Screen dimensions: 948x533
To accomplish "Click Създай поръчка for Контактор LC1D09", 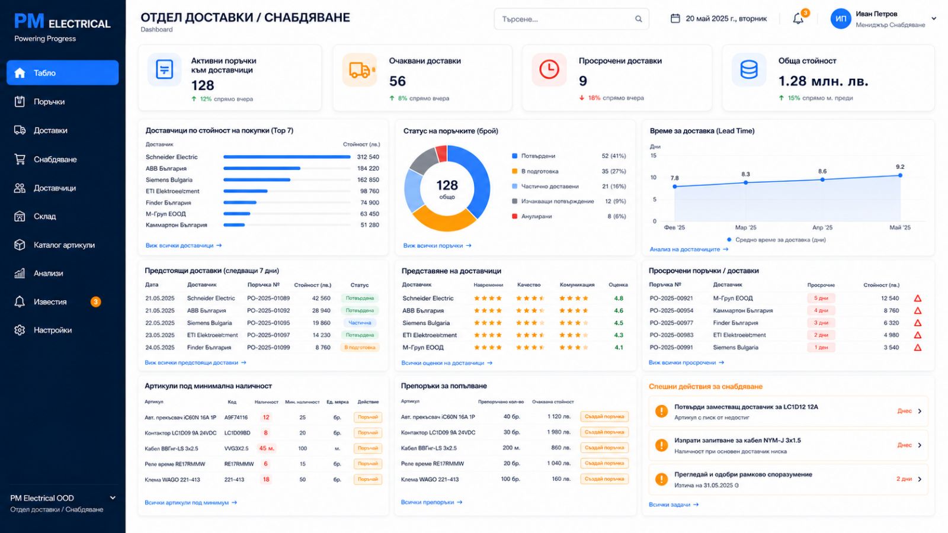I will click(x=604, y=432).
